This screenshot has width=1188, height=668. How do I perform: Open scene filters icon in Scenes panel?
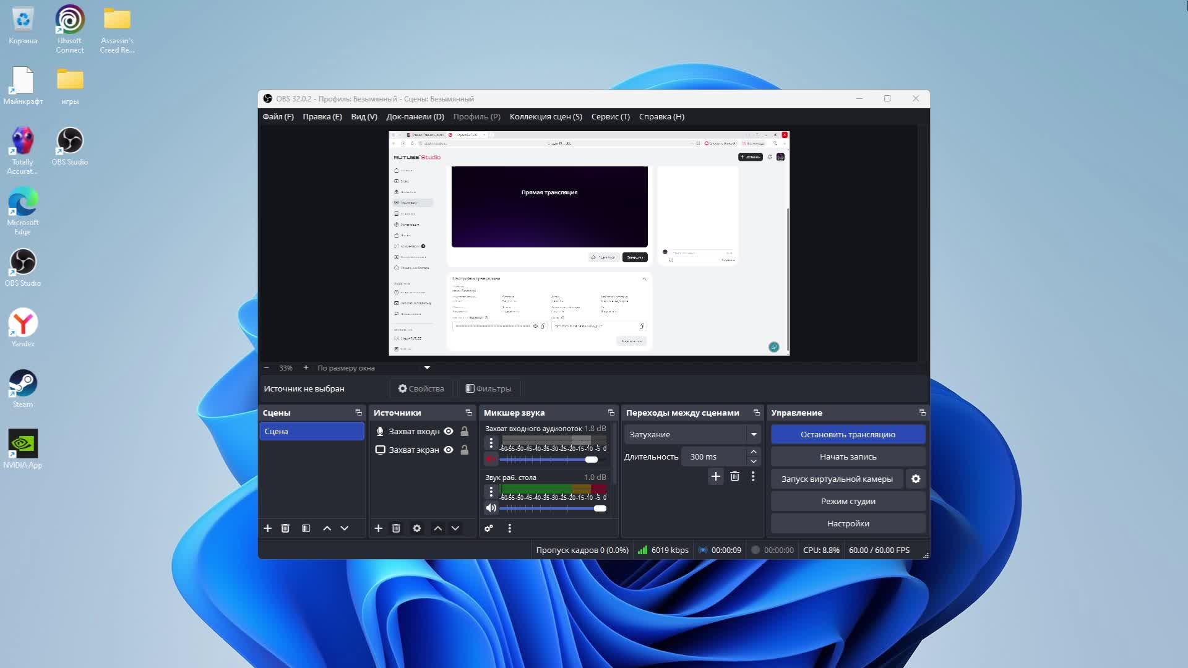(306, 528)
